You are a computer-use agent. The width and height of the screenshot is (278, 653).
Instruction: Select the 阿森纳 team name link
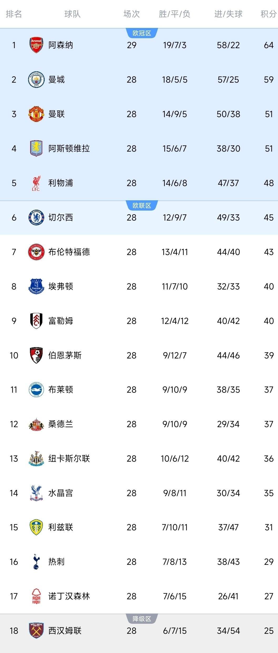pos(61,45)
